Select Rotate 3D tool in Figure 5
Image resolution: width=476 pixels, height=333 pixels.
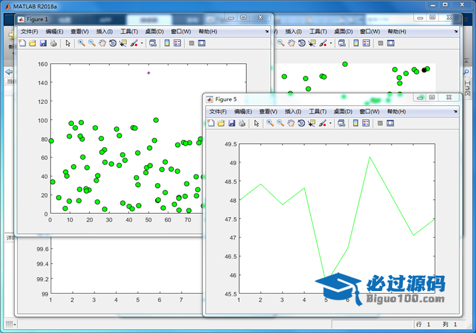tap(301, 123)
